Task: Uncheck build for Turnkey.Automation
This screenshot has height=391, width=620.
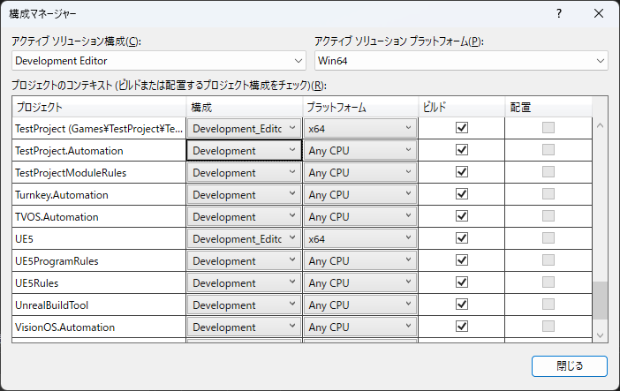Action: (x=462, y=193)
